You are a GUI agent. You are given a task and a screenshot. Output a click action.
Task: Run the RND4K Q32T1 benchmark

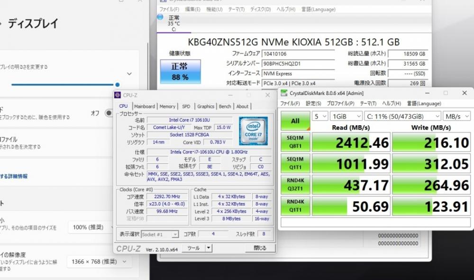295,184
